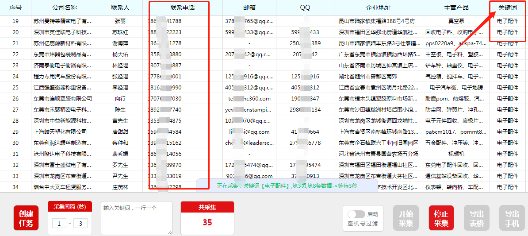Select contact 唐甜甜 in row 29

click(120, 132)
